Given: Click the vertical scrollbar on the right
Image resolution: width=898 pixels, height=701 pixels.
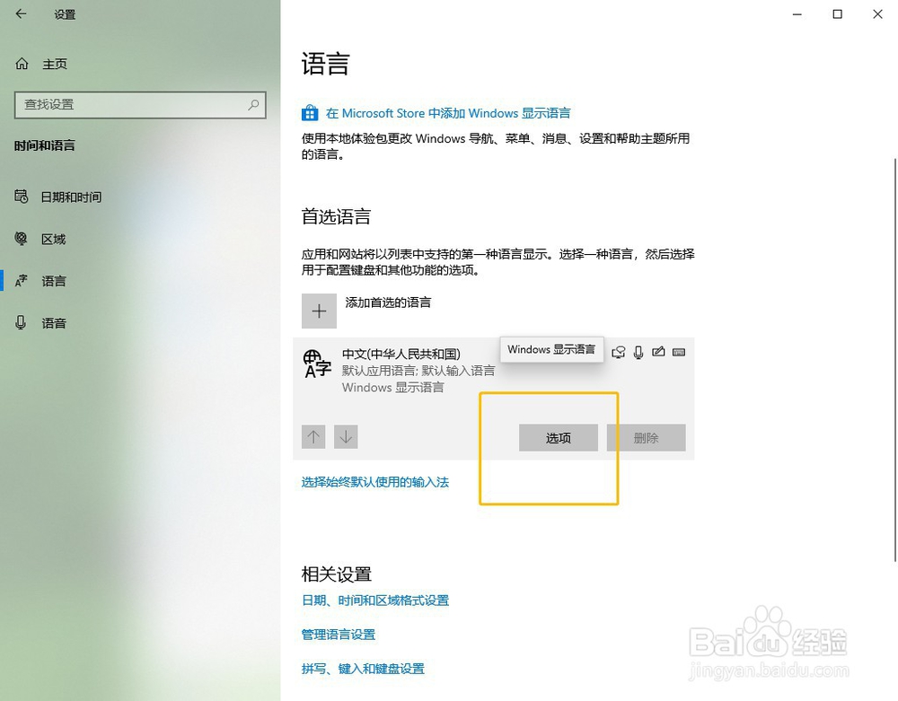Looking at the screenshot, I should (x=895, y=361).
